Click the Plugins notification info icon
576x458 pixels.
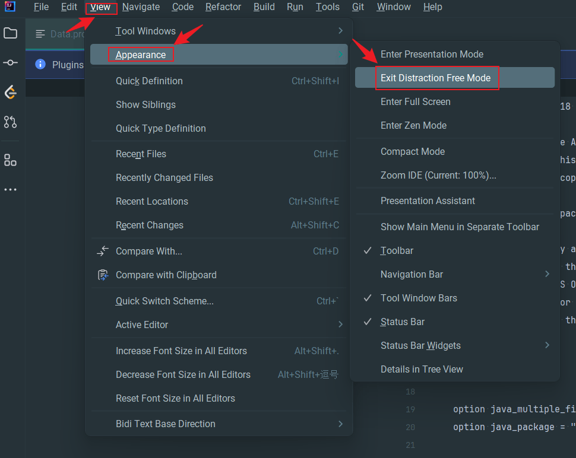pos(40,65)
